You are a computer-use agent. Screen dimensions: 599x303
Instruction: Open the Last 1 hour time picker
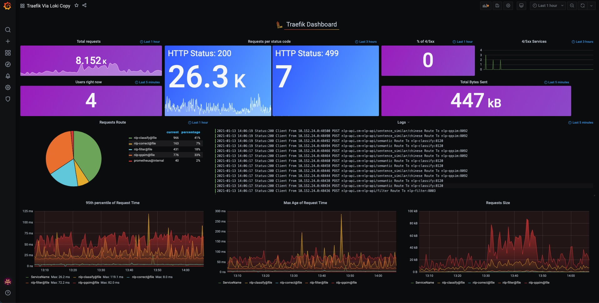(x=547, y=6)
